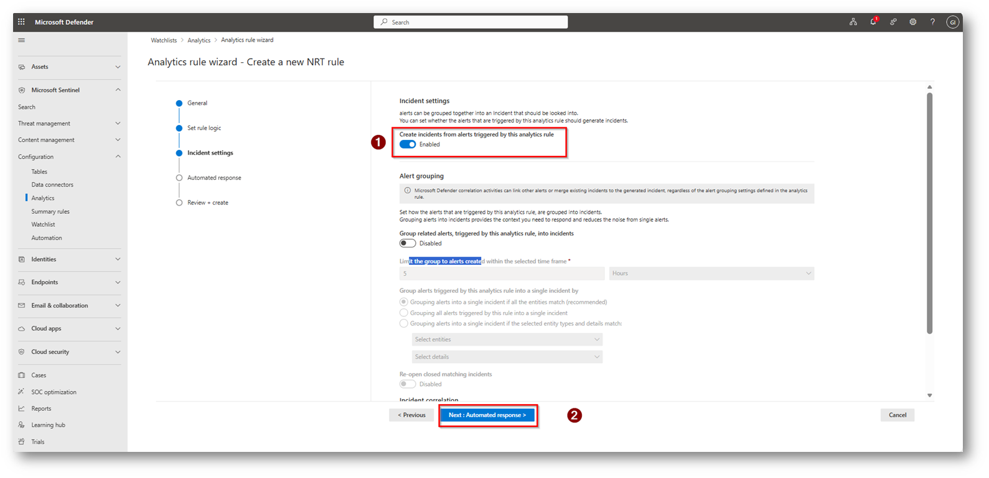Cancel the analytics rule wizard
The height and width of the screenshot is (478, 989).
click(898, 415)
